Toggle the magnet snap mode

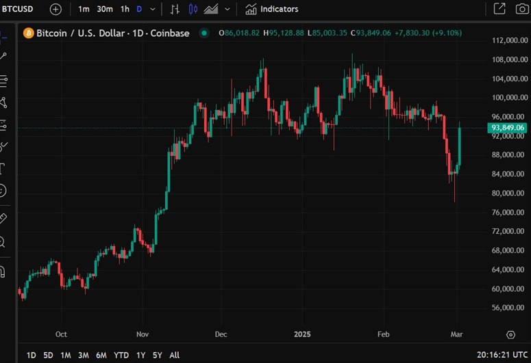point(3,272)
